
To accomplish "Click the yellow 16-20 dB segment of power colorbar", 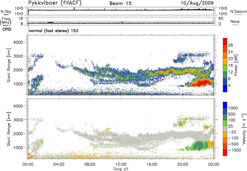I will coord(225,61).
